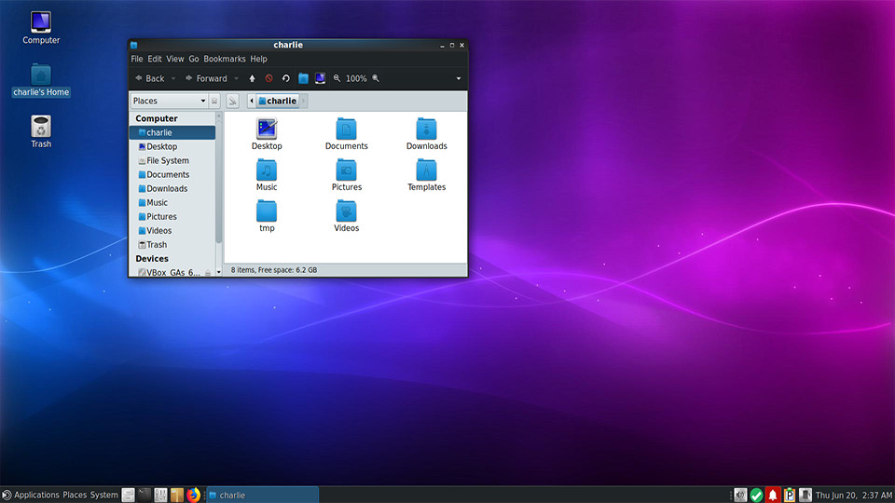Select Videos in the sidebar
The height and width of the screenshot is (503, 895).
pos(172,230)
